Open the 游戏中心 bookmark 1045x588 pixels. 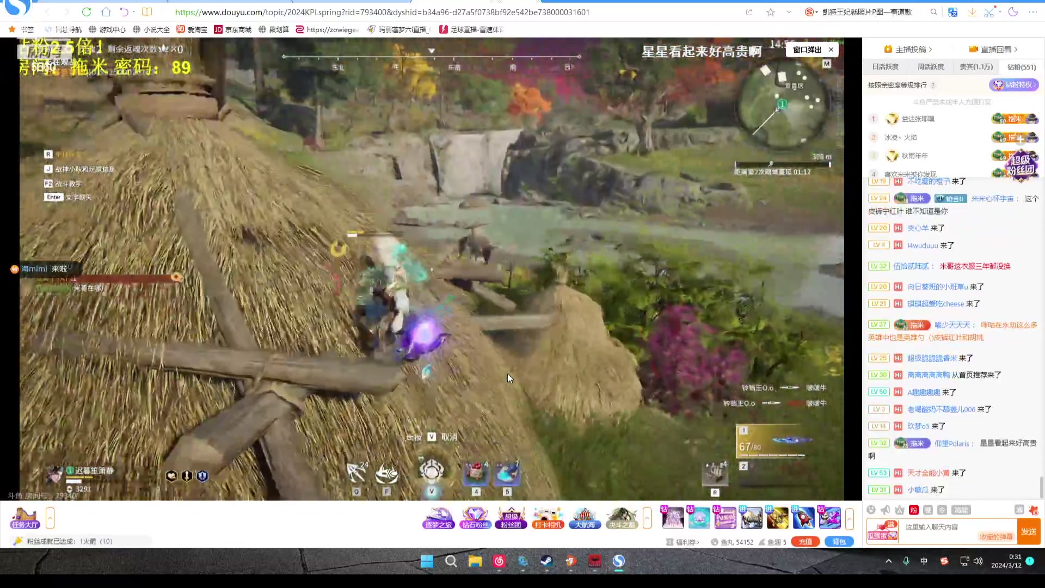pyautogui.click(x=107, y=29)
